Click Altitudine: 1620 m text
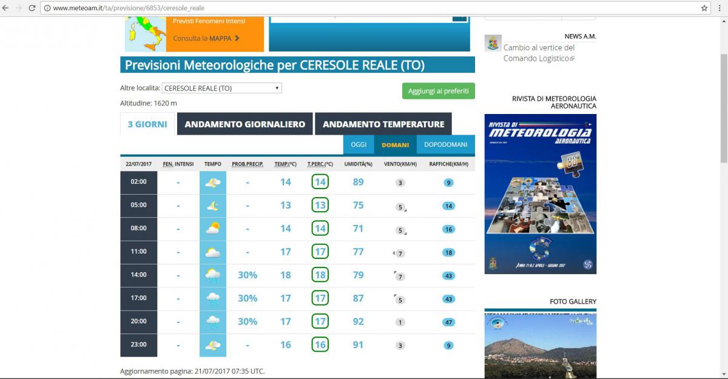 149,103
